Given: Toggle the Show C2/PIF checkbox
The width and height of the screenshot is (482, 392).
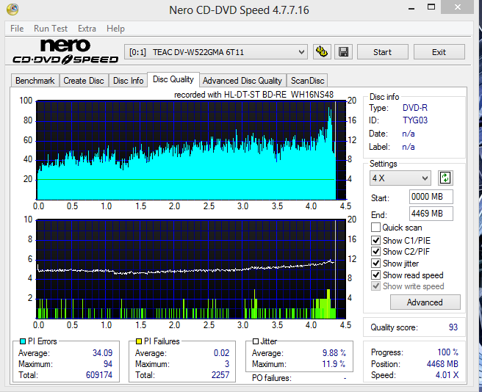Looking at the screenshot, I should 375,251.
